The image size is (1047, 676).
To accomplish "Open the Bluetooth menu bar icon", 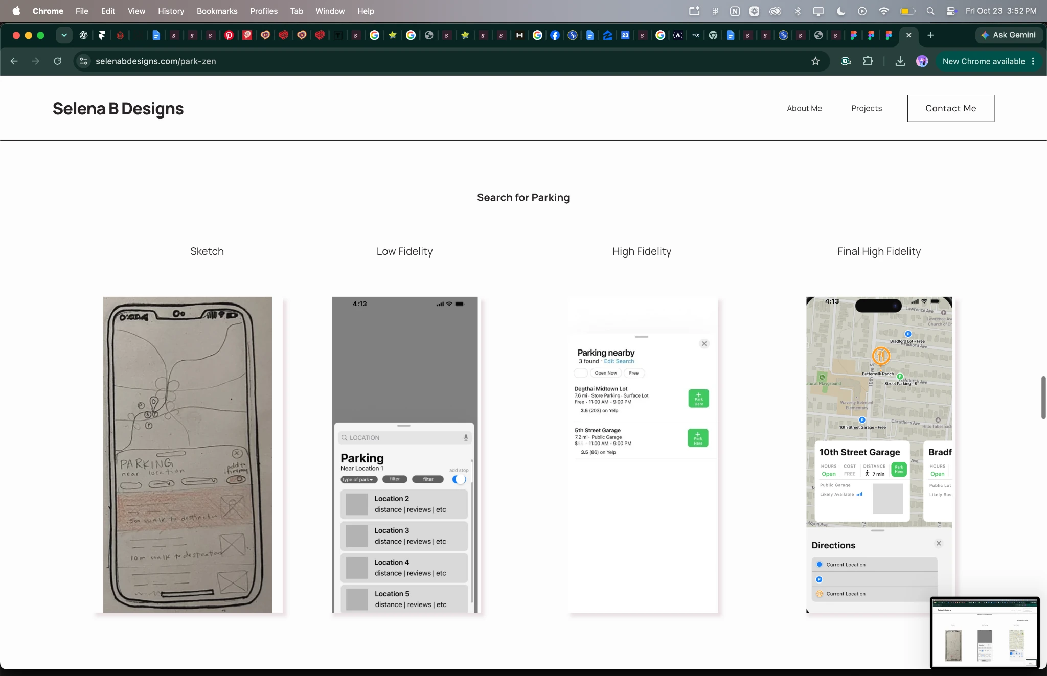I will click(798, 11).
